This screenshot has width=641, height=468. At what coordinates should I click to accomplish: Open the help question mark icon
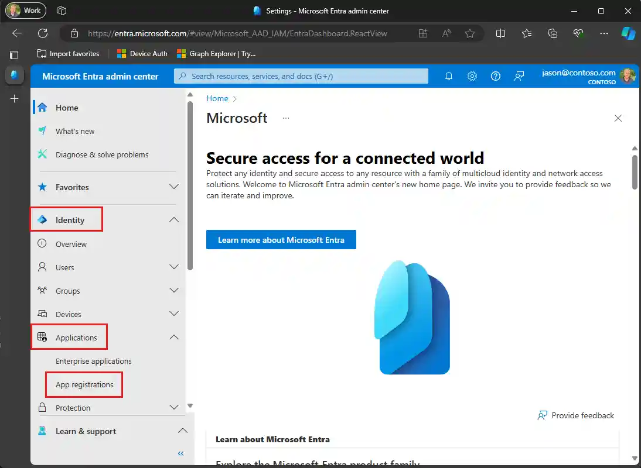pyautogui.click(x=496, y=76)
